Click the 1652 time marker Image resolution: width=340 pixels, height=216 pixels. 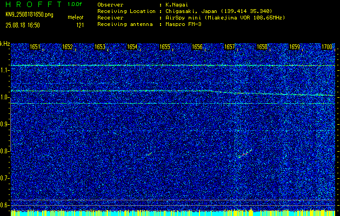click(67, 47)
